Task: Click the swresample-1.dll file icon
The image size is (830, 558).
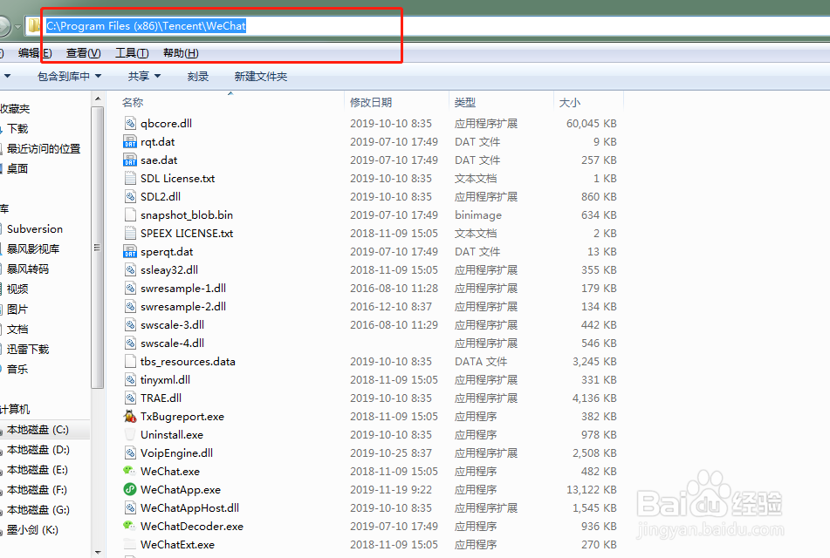Action: click(130, 289)
